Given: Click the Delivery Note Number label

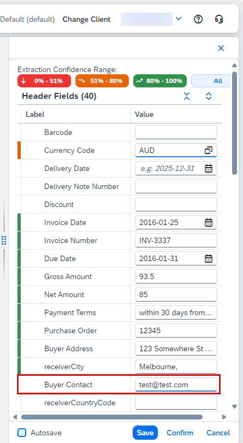Looking at the screenshot, I should 82,186.
